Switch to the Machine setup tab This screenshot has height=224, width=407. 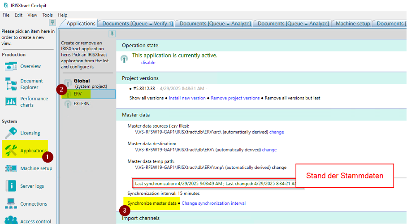coord(353,24)
